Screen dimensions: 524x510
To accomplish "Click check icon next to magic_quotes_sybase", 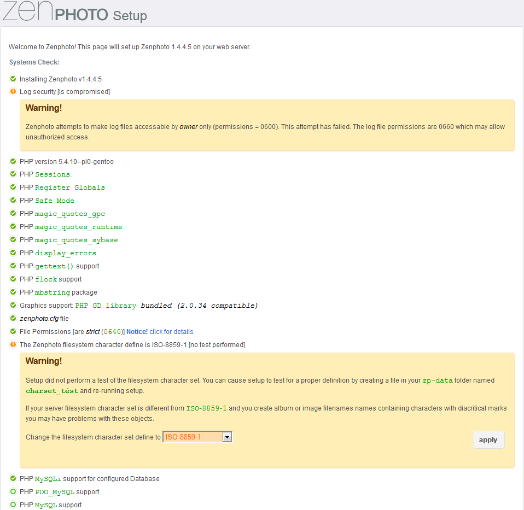I will click(x=13, y=239).
